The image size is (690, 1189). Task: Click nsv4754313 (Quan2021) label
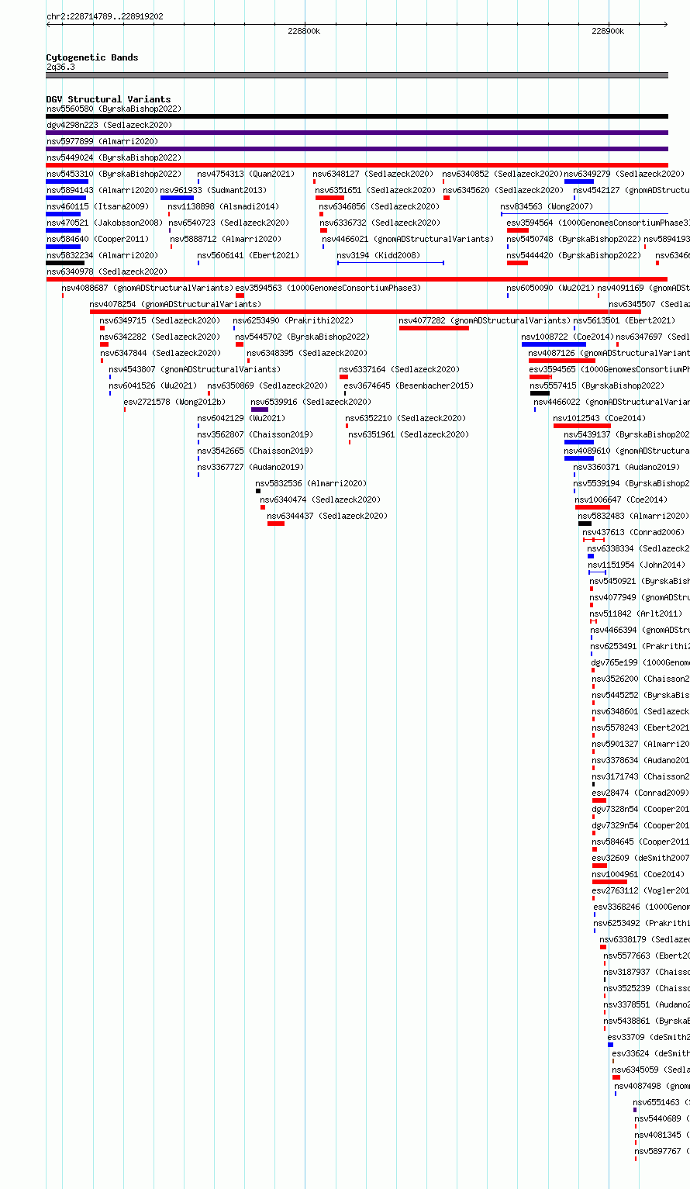[x=247, y=174]
